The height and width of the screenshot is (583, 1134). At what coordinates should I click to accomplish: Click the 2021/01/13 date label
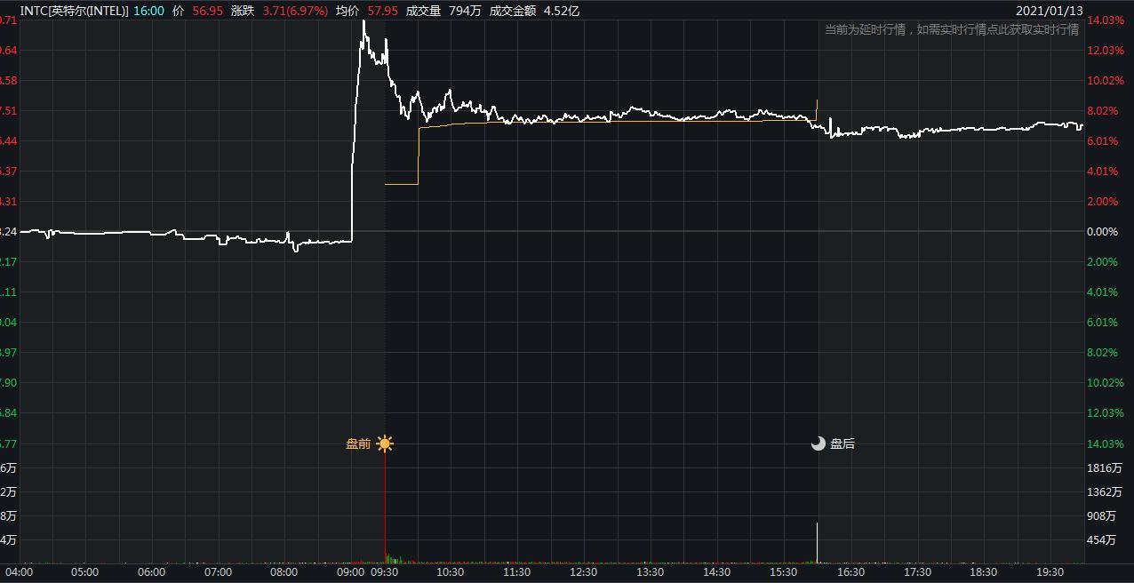[x=1050, y=11]
